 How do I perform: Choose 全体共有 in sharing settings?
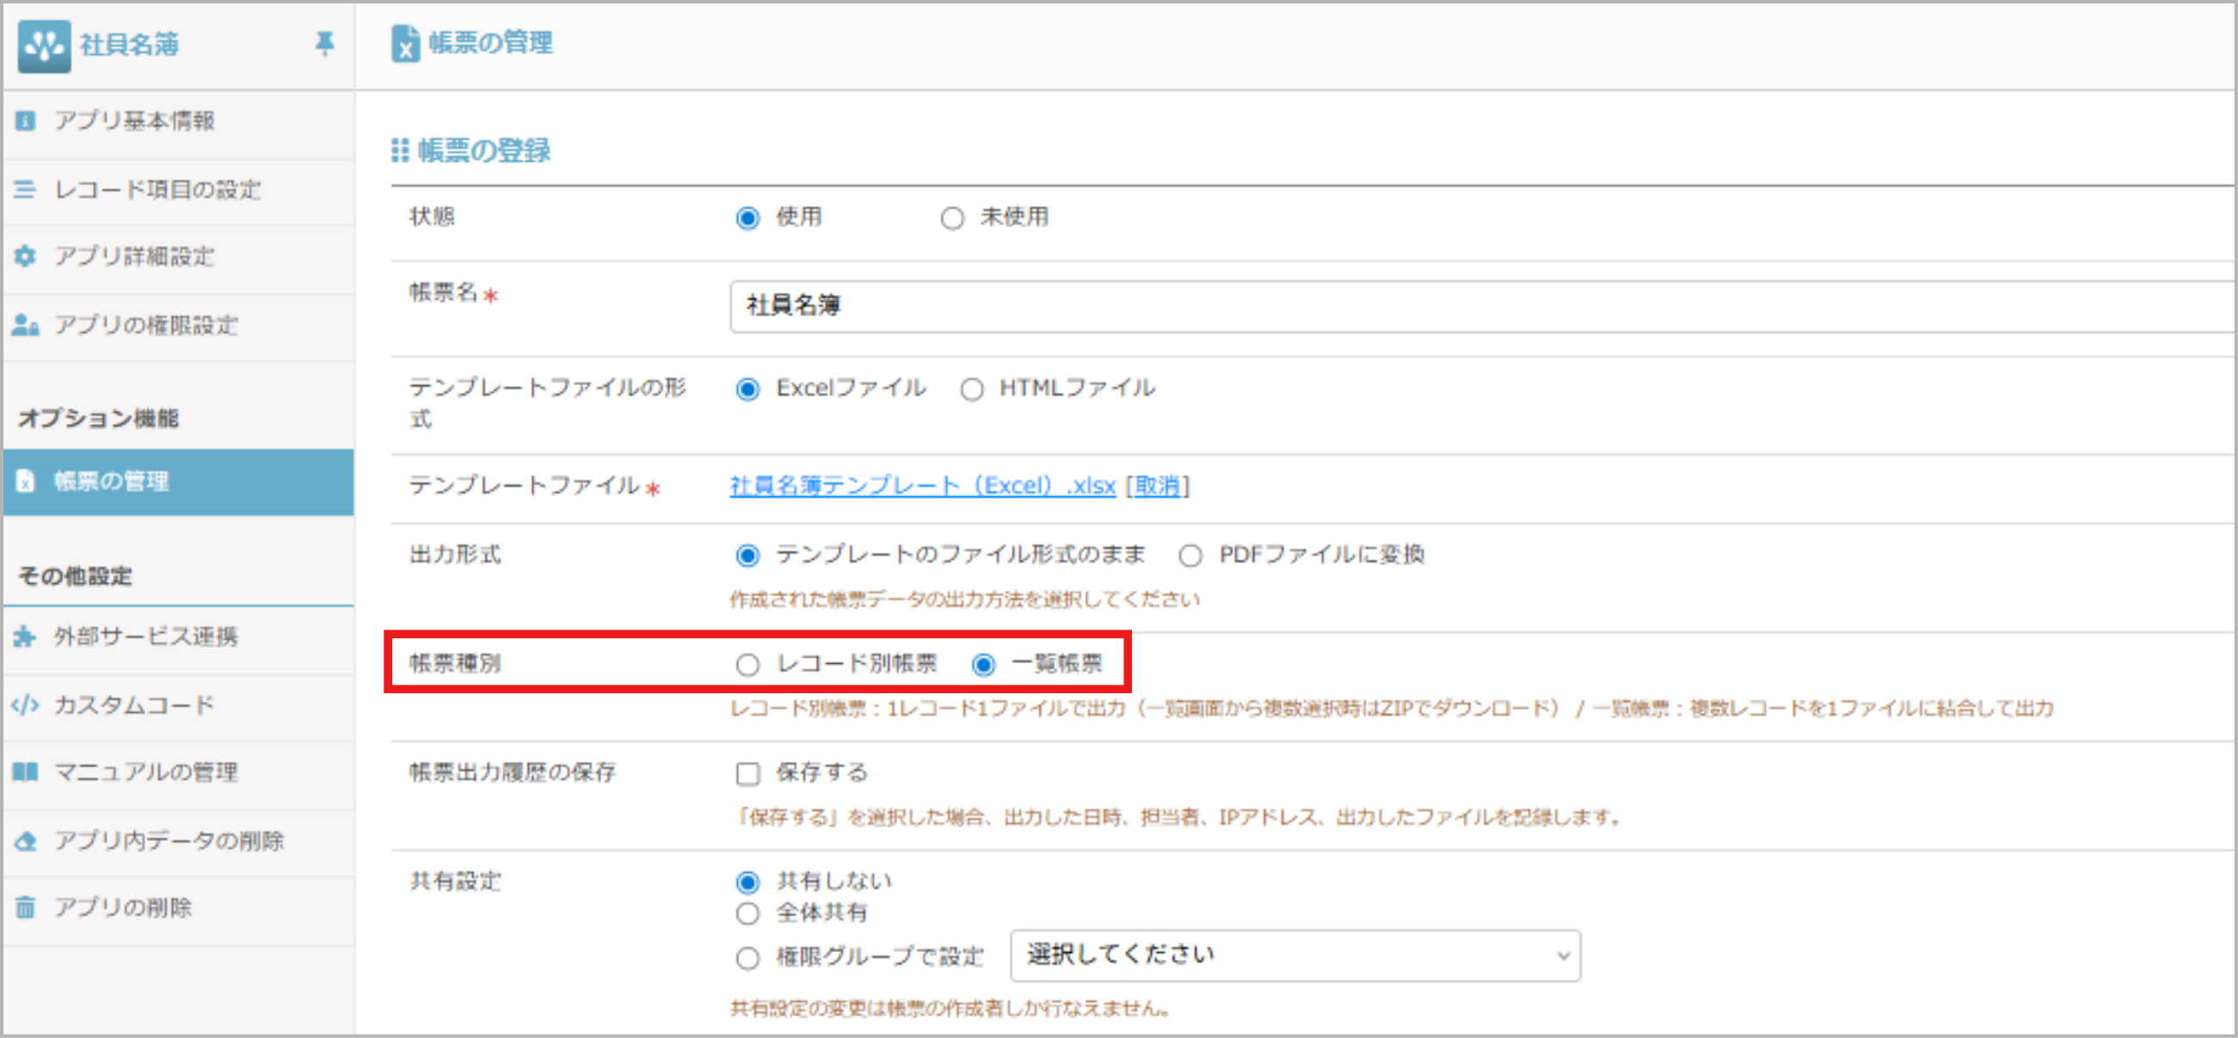pos(747,913)
